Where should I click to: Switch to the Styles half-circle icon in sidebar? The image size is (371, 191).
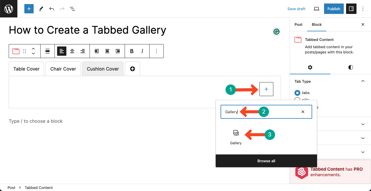350,67
